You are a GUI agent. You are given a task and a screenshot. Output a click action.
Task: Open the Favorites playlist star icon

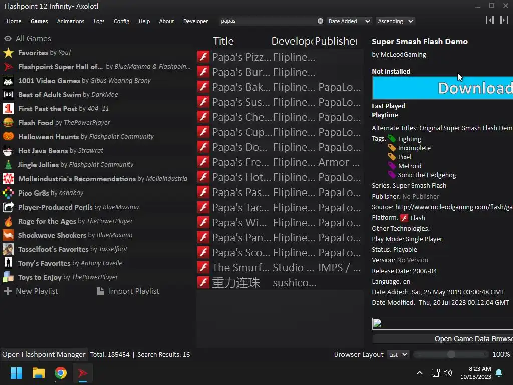[x=8, y=53]
